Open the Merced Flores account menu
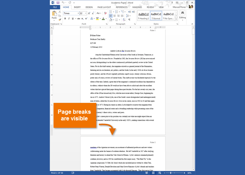The image size is (245, 175). [x=180, y=7]
